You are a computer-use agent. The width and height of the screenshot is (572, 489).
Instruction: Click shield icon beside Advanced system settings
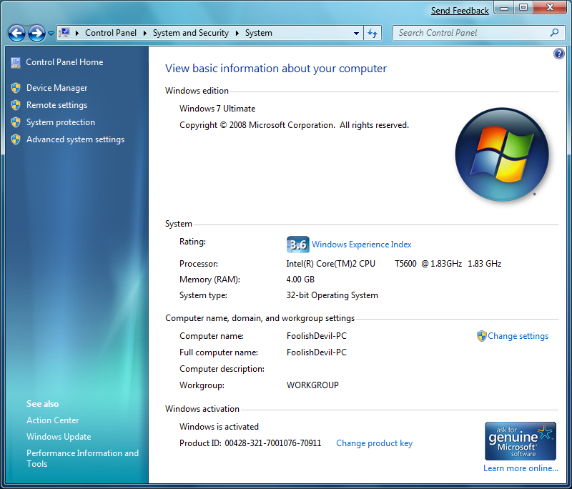[x=16, y=139]
